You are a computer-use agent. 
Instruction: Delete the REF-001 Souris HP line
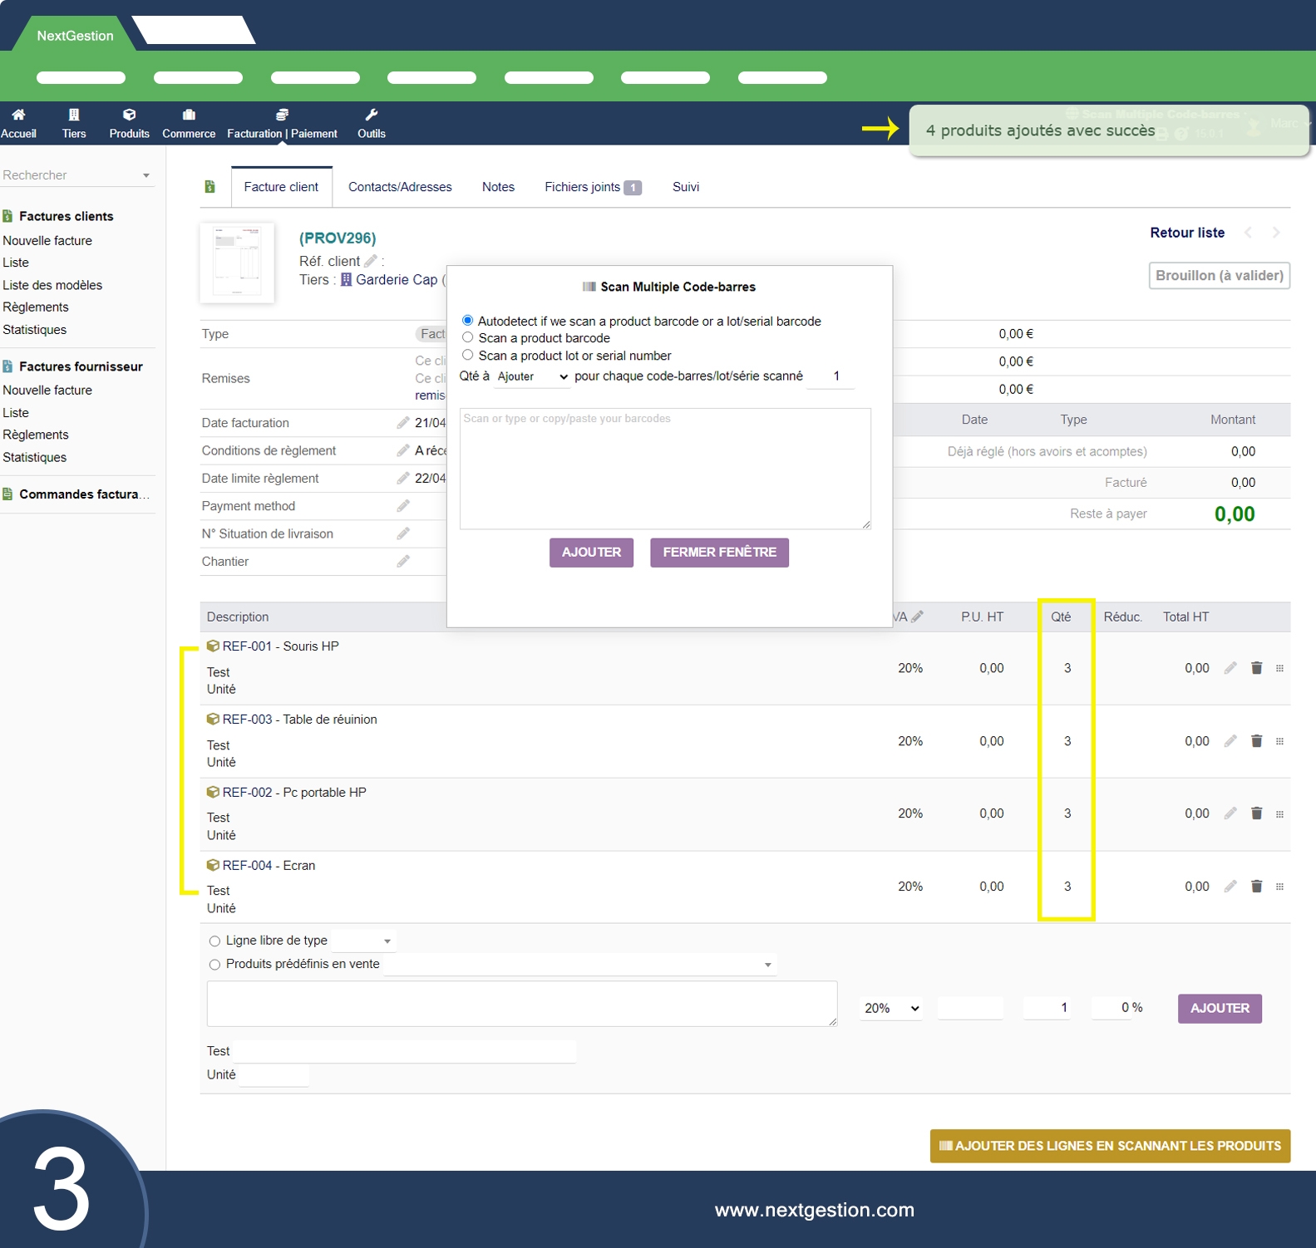(x=1256, y=668)
